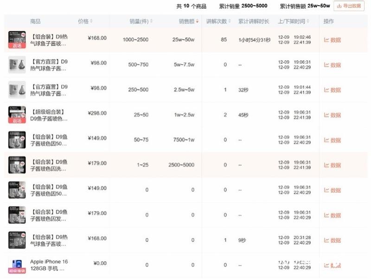Open 数据 for the 1~25 sales row
Image resolution: width=371 pixels, height=279 pixels.
coord(333,165)
